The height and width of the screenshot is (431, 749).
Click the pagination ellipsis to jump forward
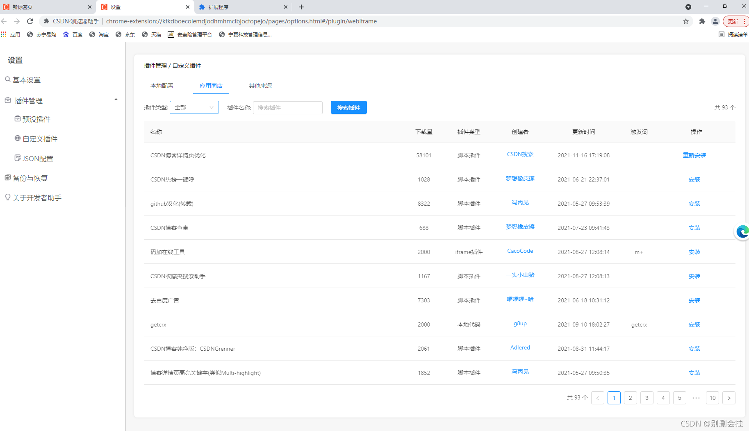click(x=696, y=398)
